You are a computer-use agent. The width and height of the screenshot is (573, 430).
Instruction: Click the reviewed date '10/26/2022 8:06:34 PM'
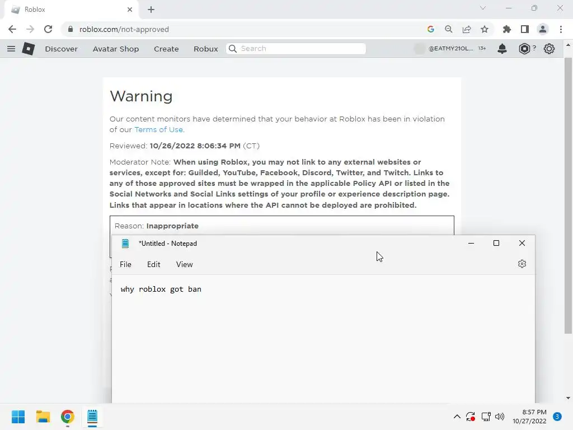195,146
